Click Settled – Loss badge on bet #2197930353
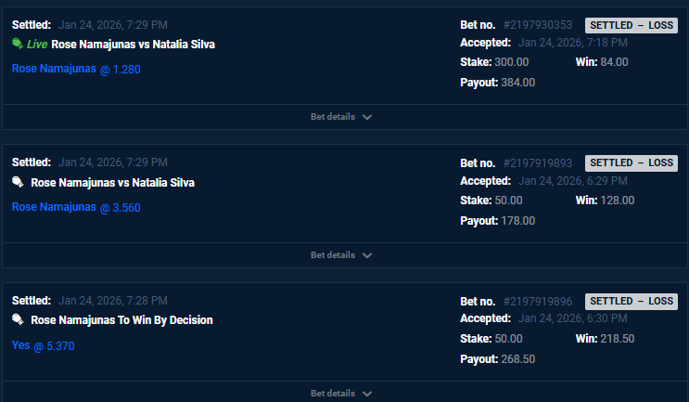Screen dimensions: 689x402 click(x=632, y=25)
